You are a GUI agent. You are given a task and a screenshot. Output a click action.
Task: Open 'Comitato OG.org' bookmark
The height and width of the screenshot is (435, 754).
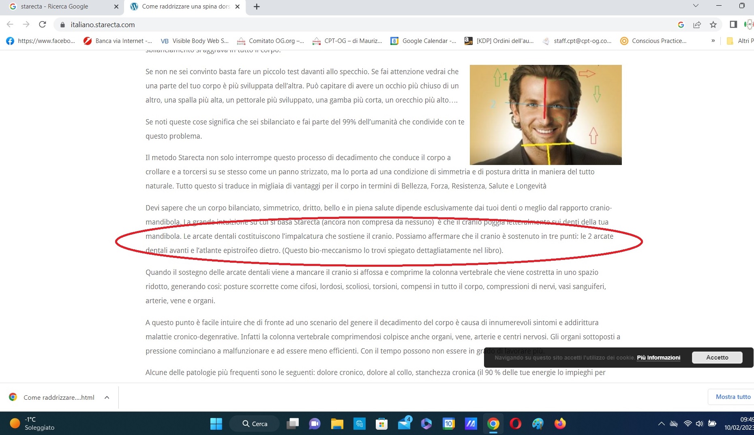(x=271, y=41)
